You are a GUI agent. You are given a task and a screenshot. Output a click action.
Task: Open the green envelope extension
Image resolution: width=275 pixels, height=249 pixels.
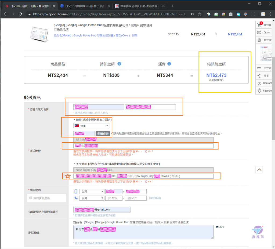point(216,14)
